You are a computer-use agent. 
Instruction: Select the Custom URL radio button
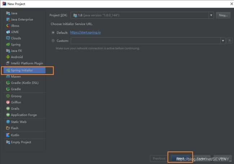coord(53,40)
